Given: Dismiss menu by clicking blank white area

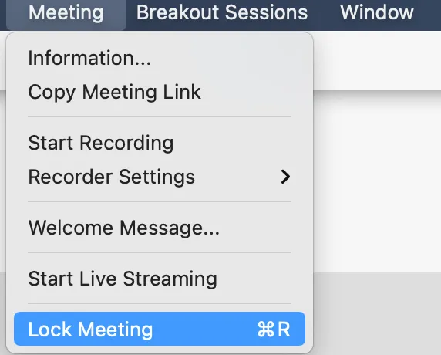Looking at the screenshot, I should coord(377,180).
